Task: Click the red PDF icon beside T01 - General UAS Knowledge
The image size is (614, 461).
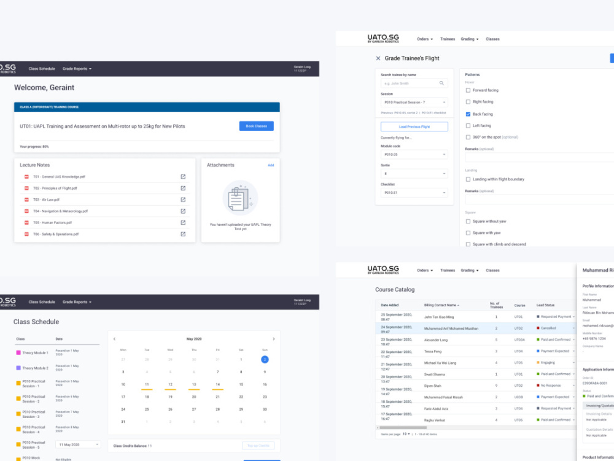Action: click(26, 177)
